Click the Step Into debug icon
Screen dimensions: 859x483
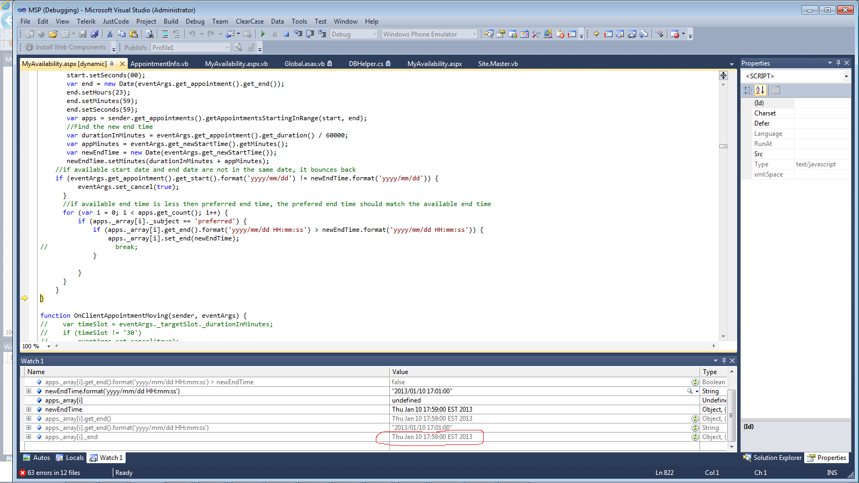pyautogui.click(x=299, y=34)
